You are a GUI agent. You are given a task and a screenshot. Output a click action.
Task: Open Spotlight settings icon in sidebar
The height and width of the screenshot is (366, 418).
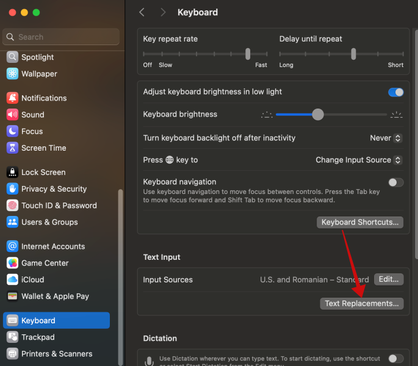12,57
